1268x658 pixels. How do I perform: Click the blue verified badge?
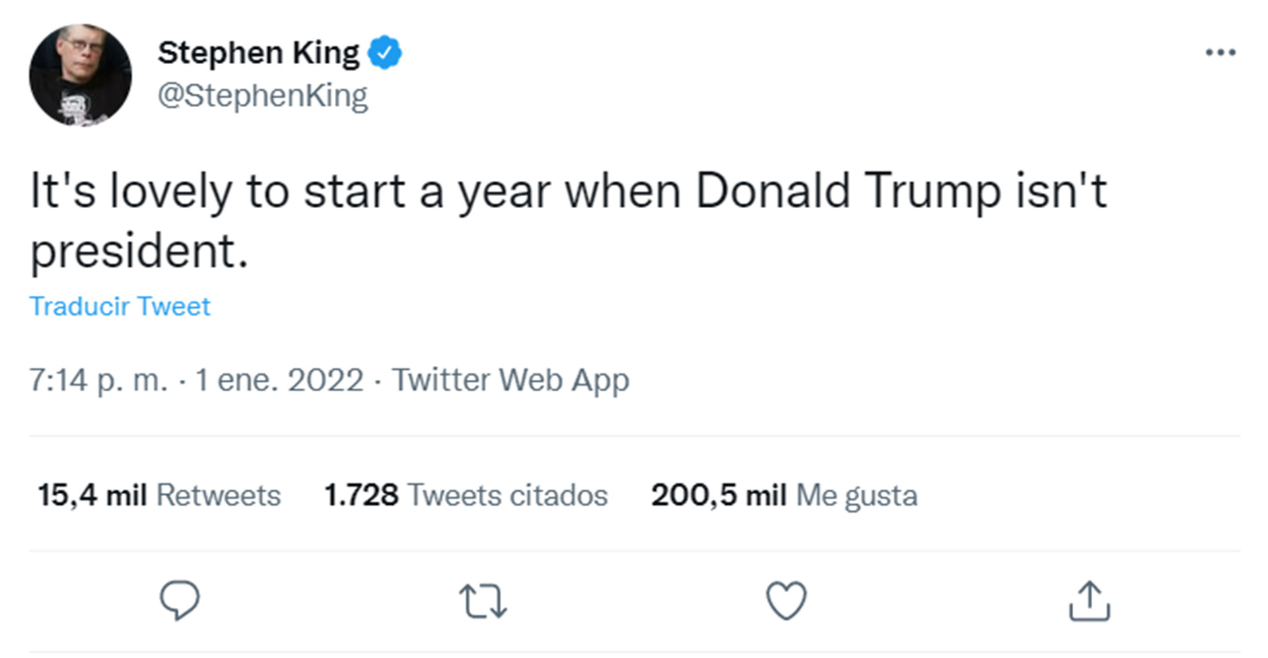pos(384,53)
